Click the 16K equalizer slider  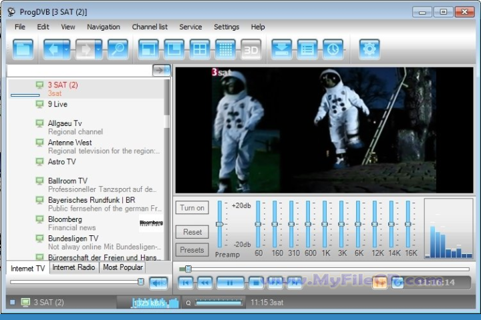(408, 224)
